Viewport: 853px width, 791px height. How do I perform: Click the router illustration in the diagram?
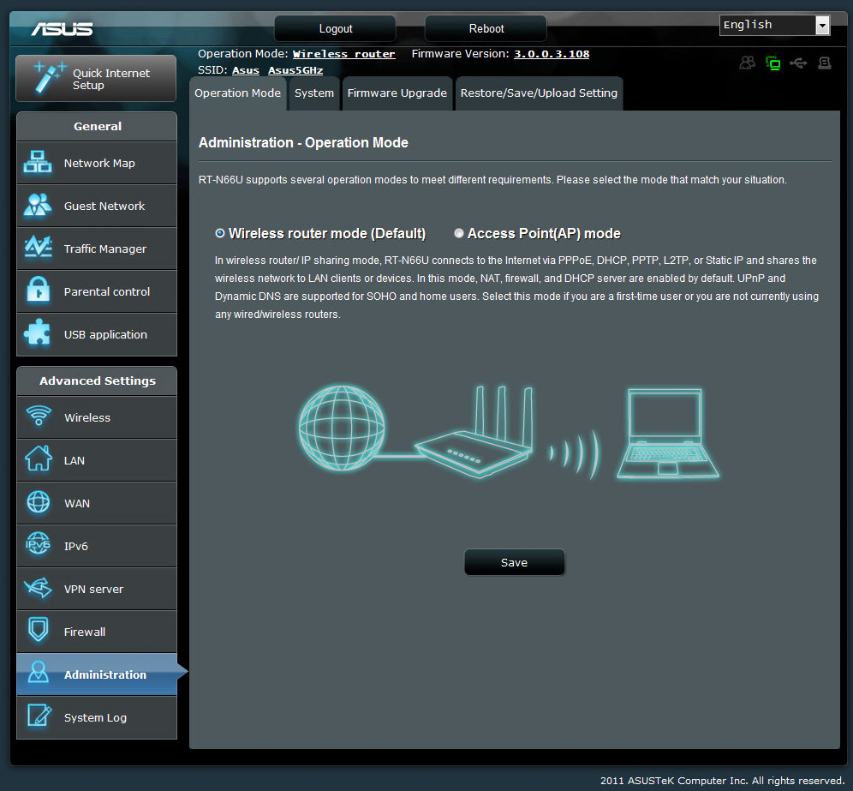point(474,432)
